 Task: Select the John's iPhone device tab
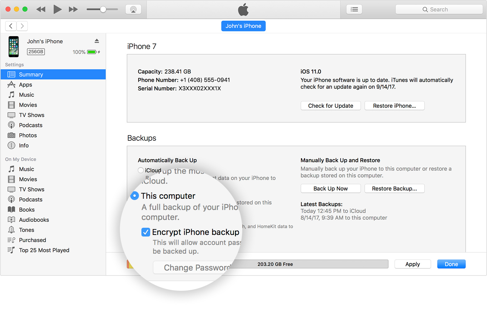point(243,26)
